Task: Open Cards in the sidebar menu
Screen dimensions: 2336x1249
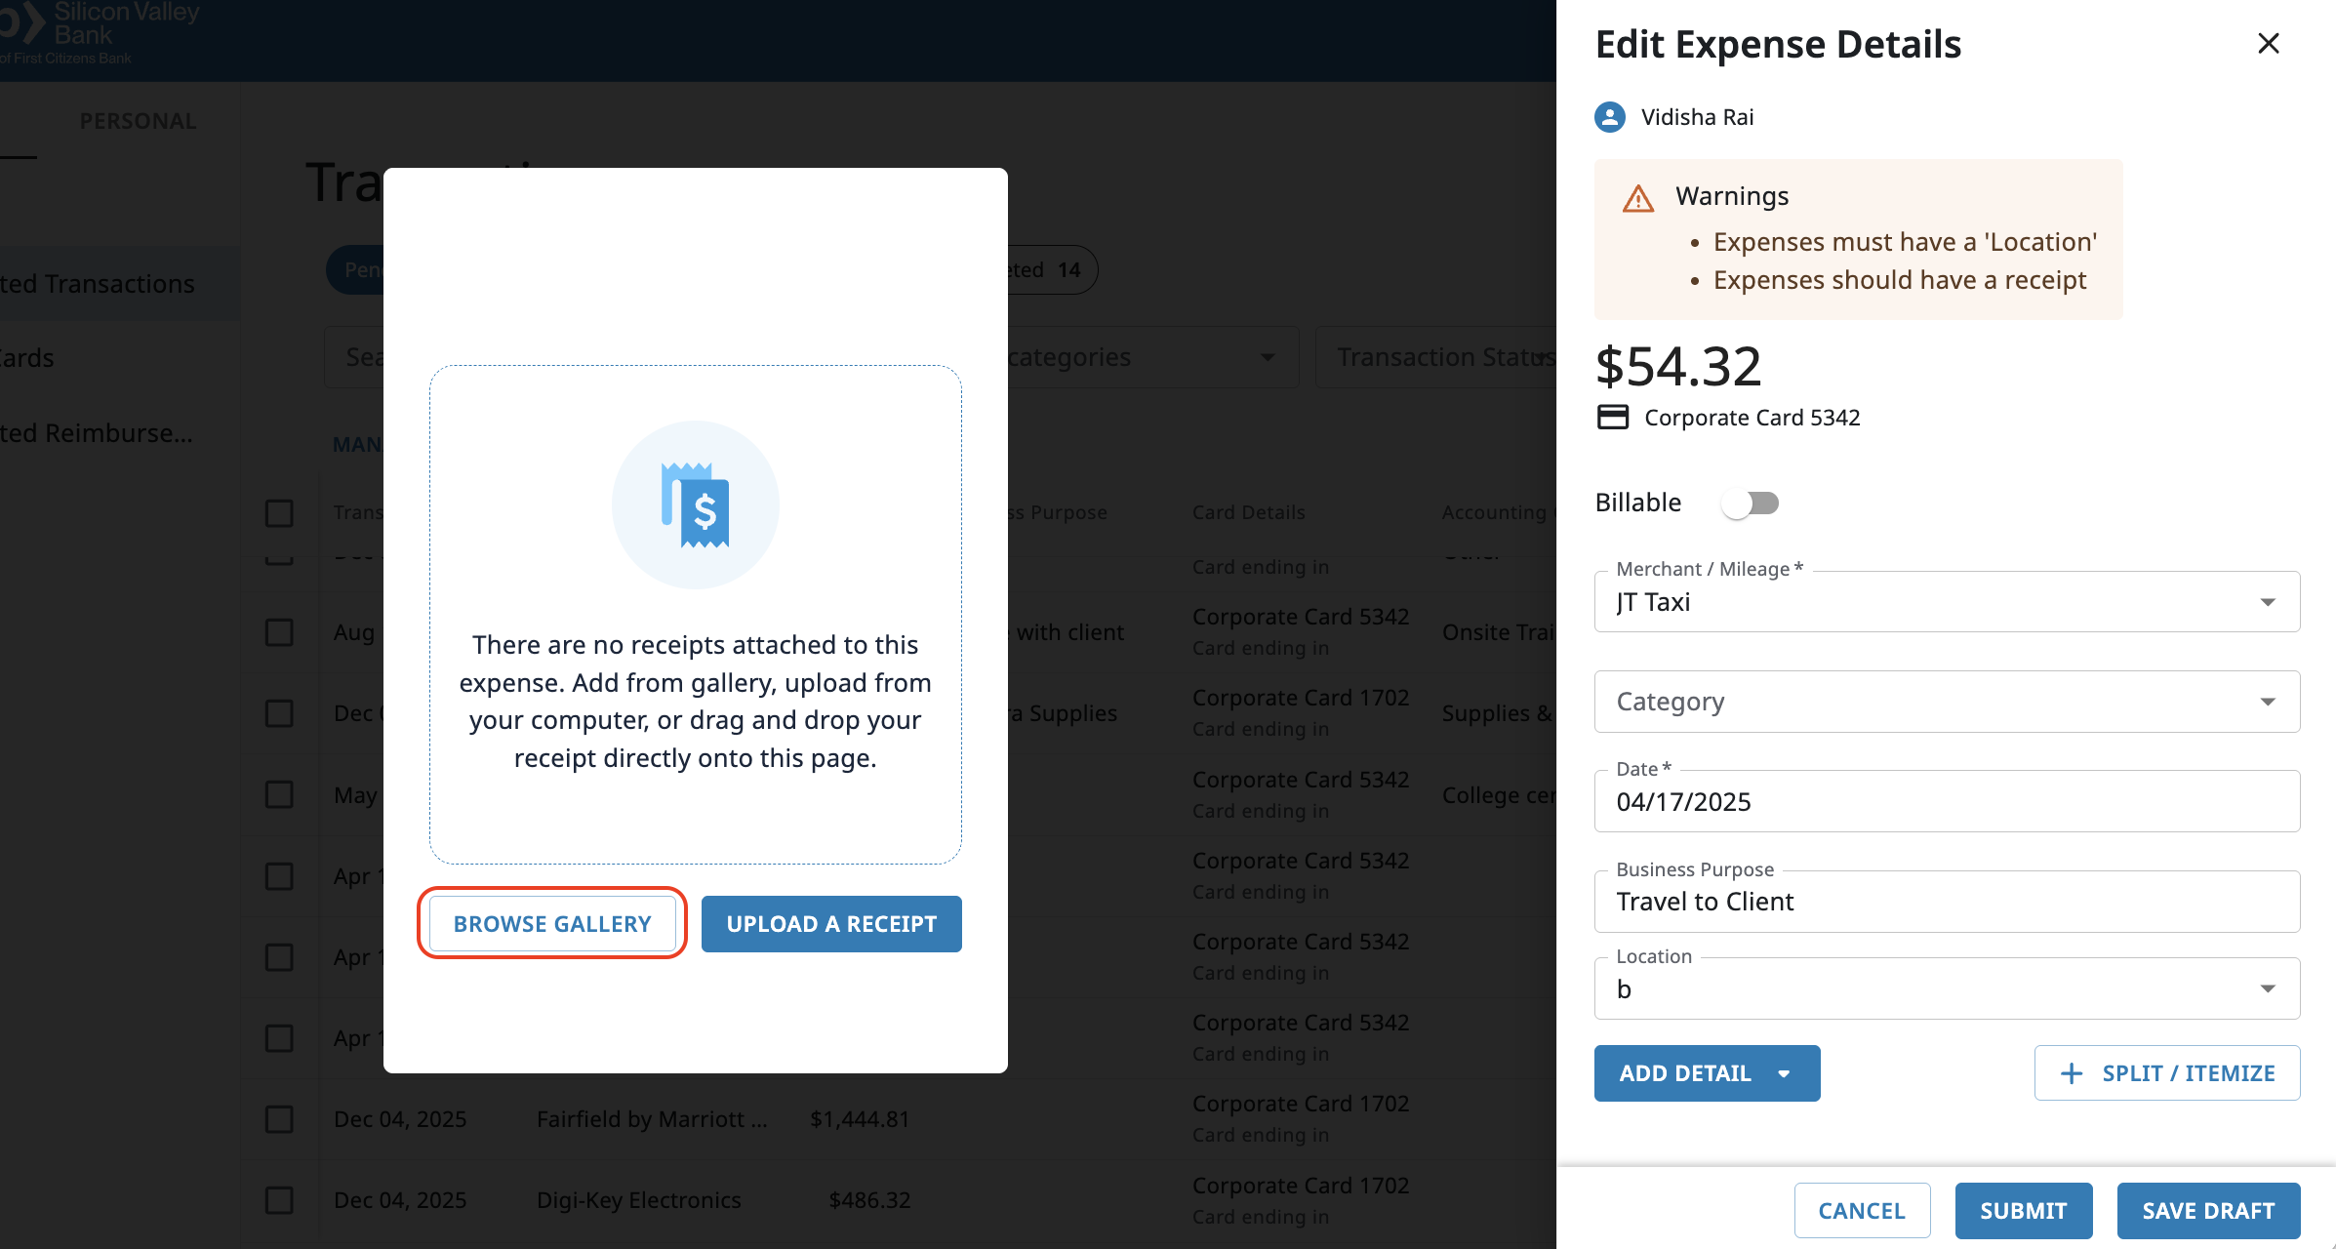Action: [x=29, y=358]
